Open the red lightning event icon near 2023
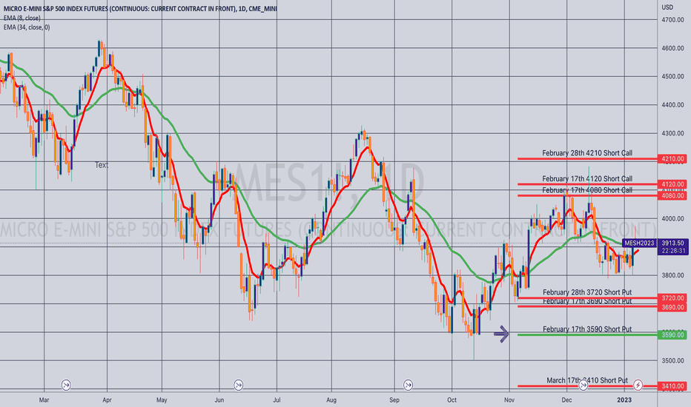The image size is (691, 407). (x=638, y=386)
